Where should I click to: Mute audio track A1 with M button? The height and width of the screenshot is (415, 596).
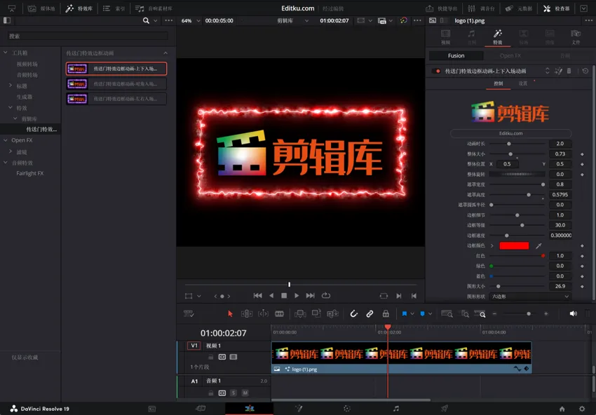click(x=245, y=393)
